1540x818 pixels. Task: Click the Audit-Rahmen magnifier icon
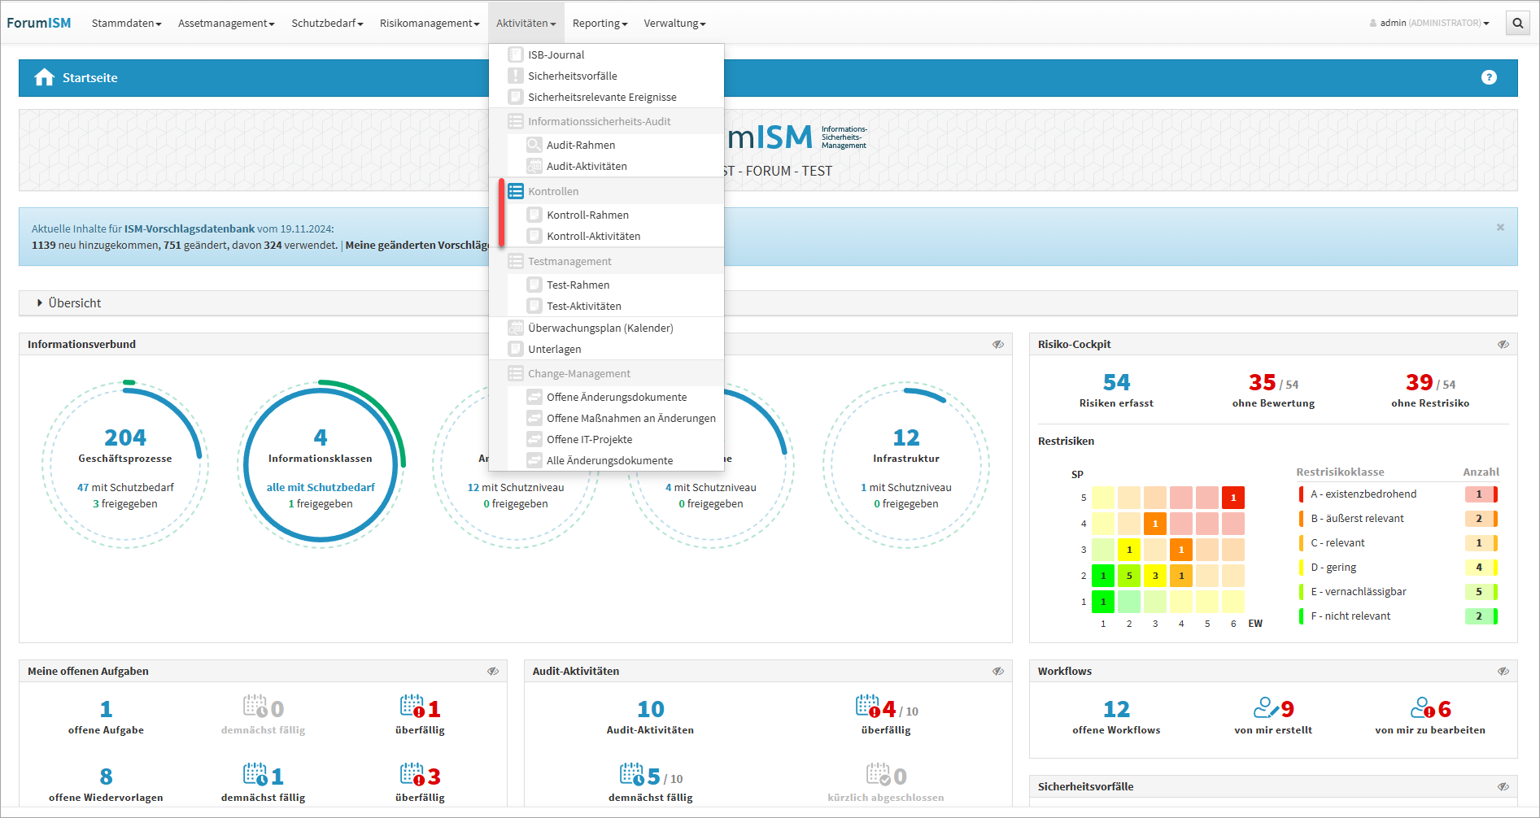[x=534, y=145]
